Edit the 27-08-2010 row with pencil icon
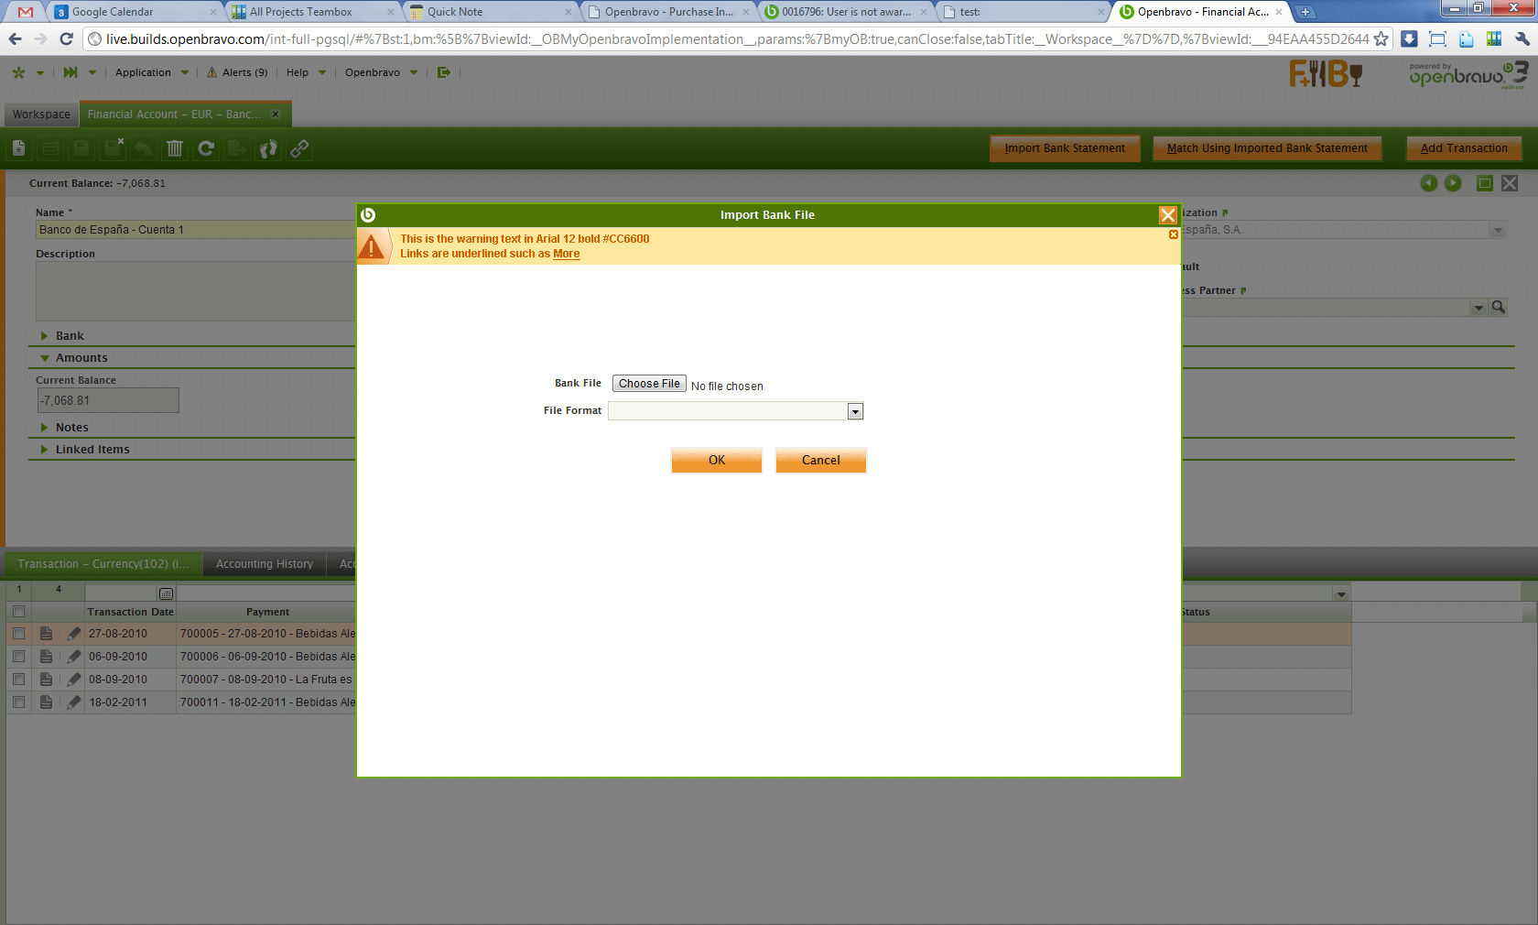This screenshot has height=925, width=1538. point(74,634)
